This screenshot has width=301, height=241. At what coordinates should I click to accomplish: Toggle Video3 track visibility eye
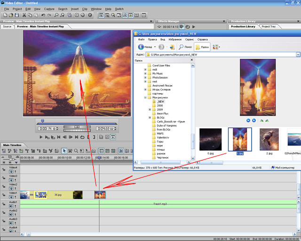pos(11,180)
